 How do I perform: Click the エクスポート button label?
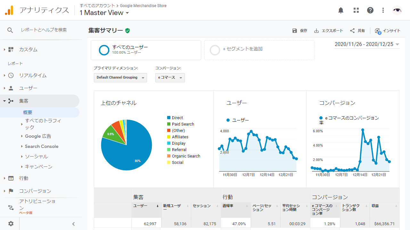332,31
